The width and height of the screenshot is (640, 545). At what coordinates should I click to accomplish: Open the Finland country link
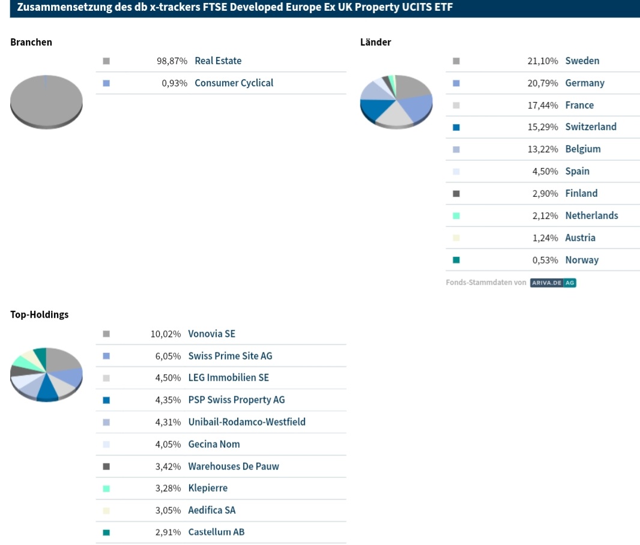(x=581, y=193)
